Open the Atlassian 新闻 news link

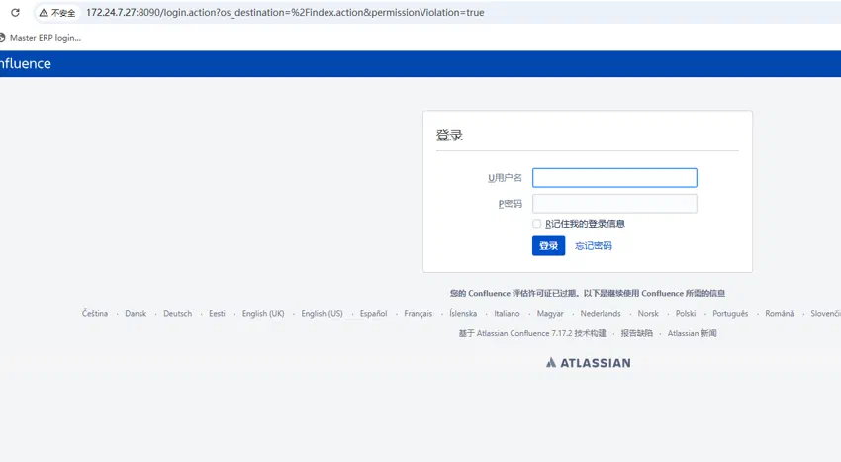(x=692, y=333)
